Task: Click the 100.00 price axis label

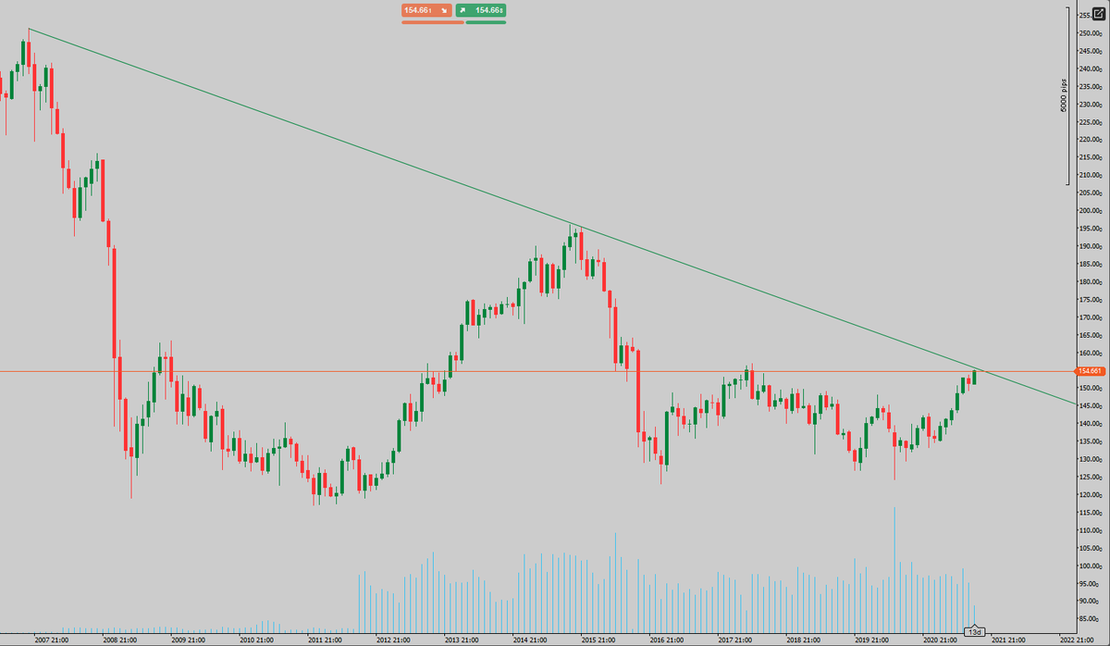Action: coord(1091,566)
